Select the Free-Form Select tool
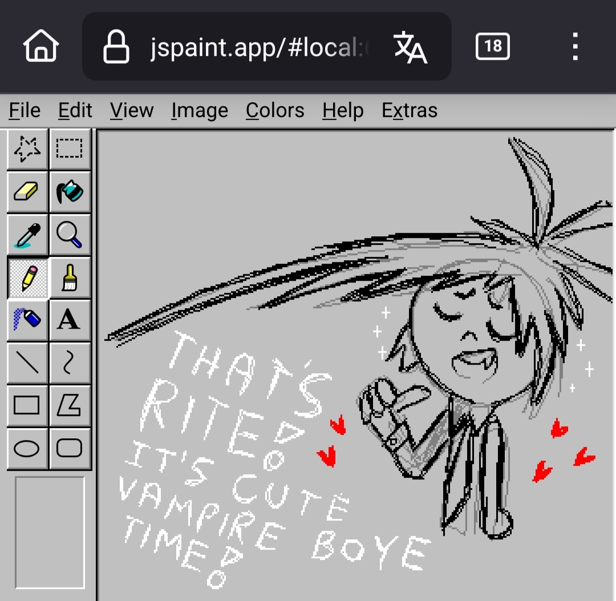 coord(27,149)
